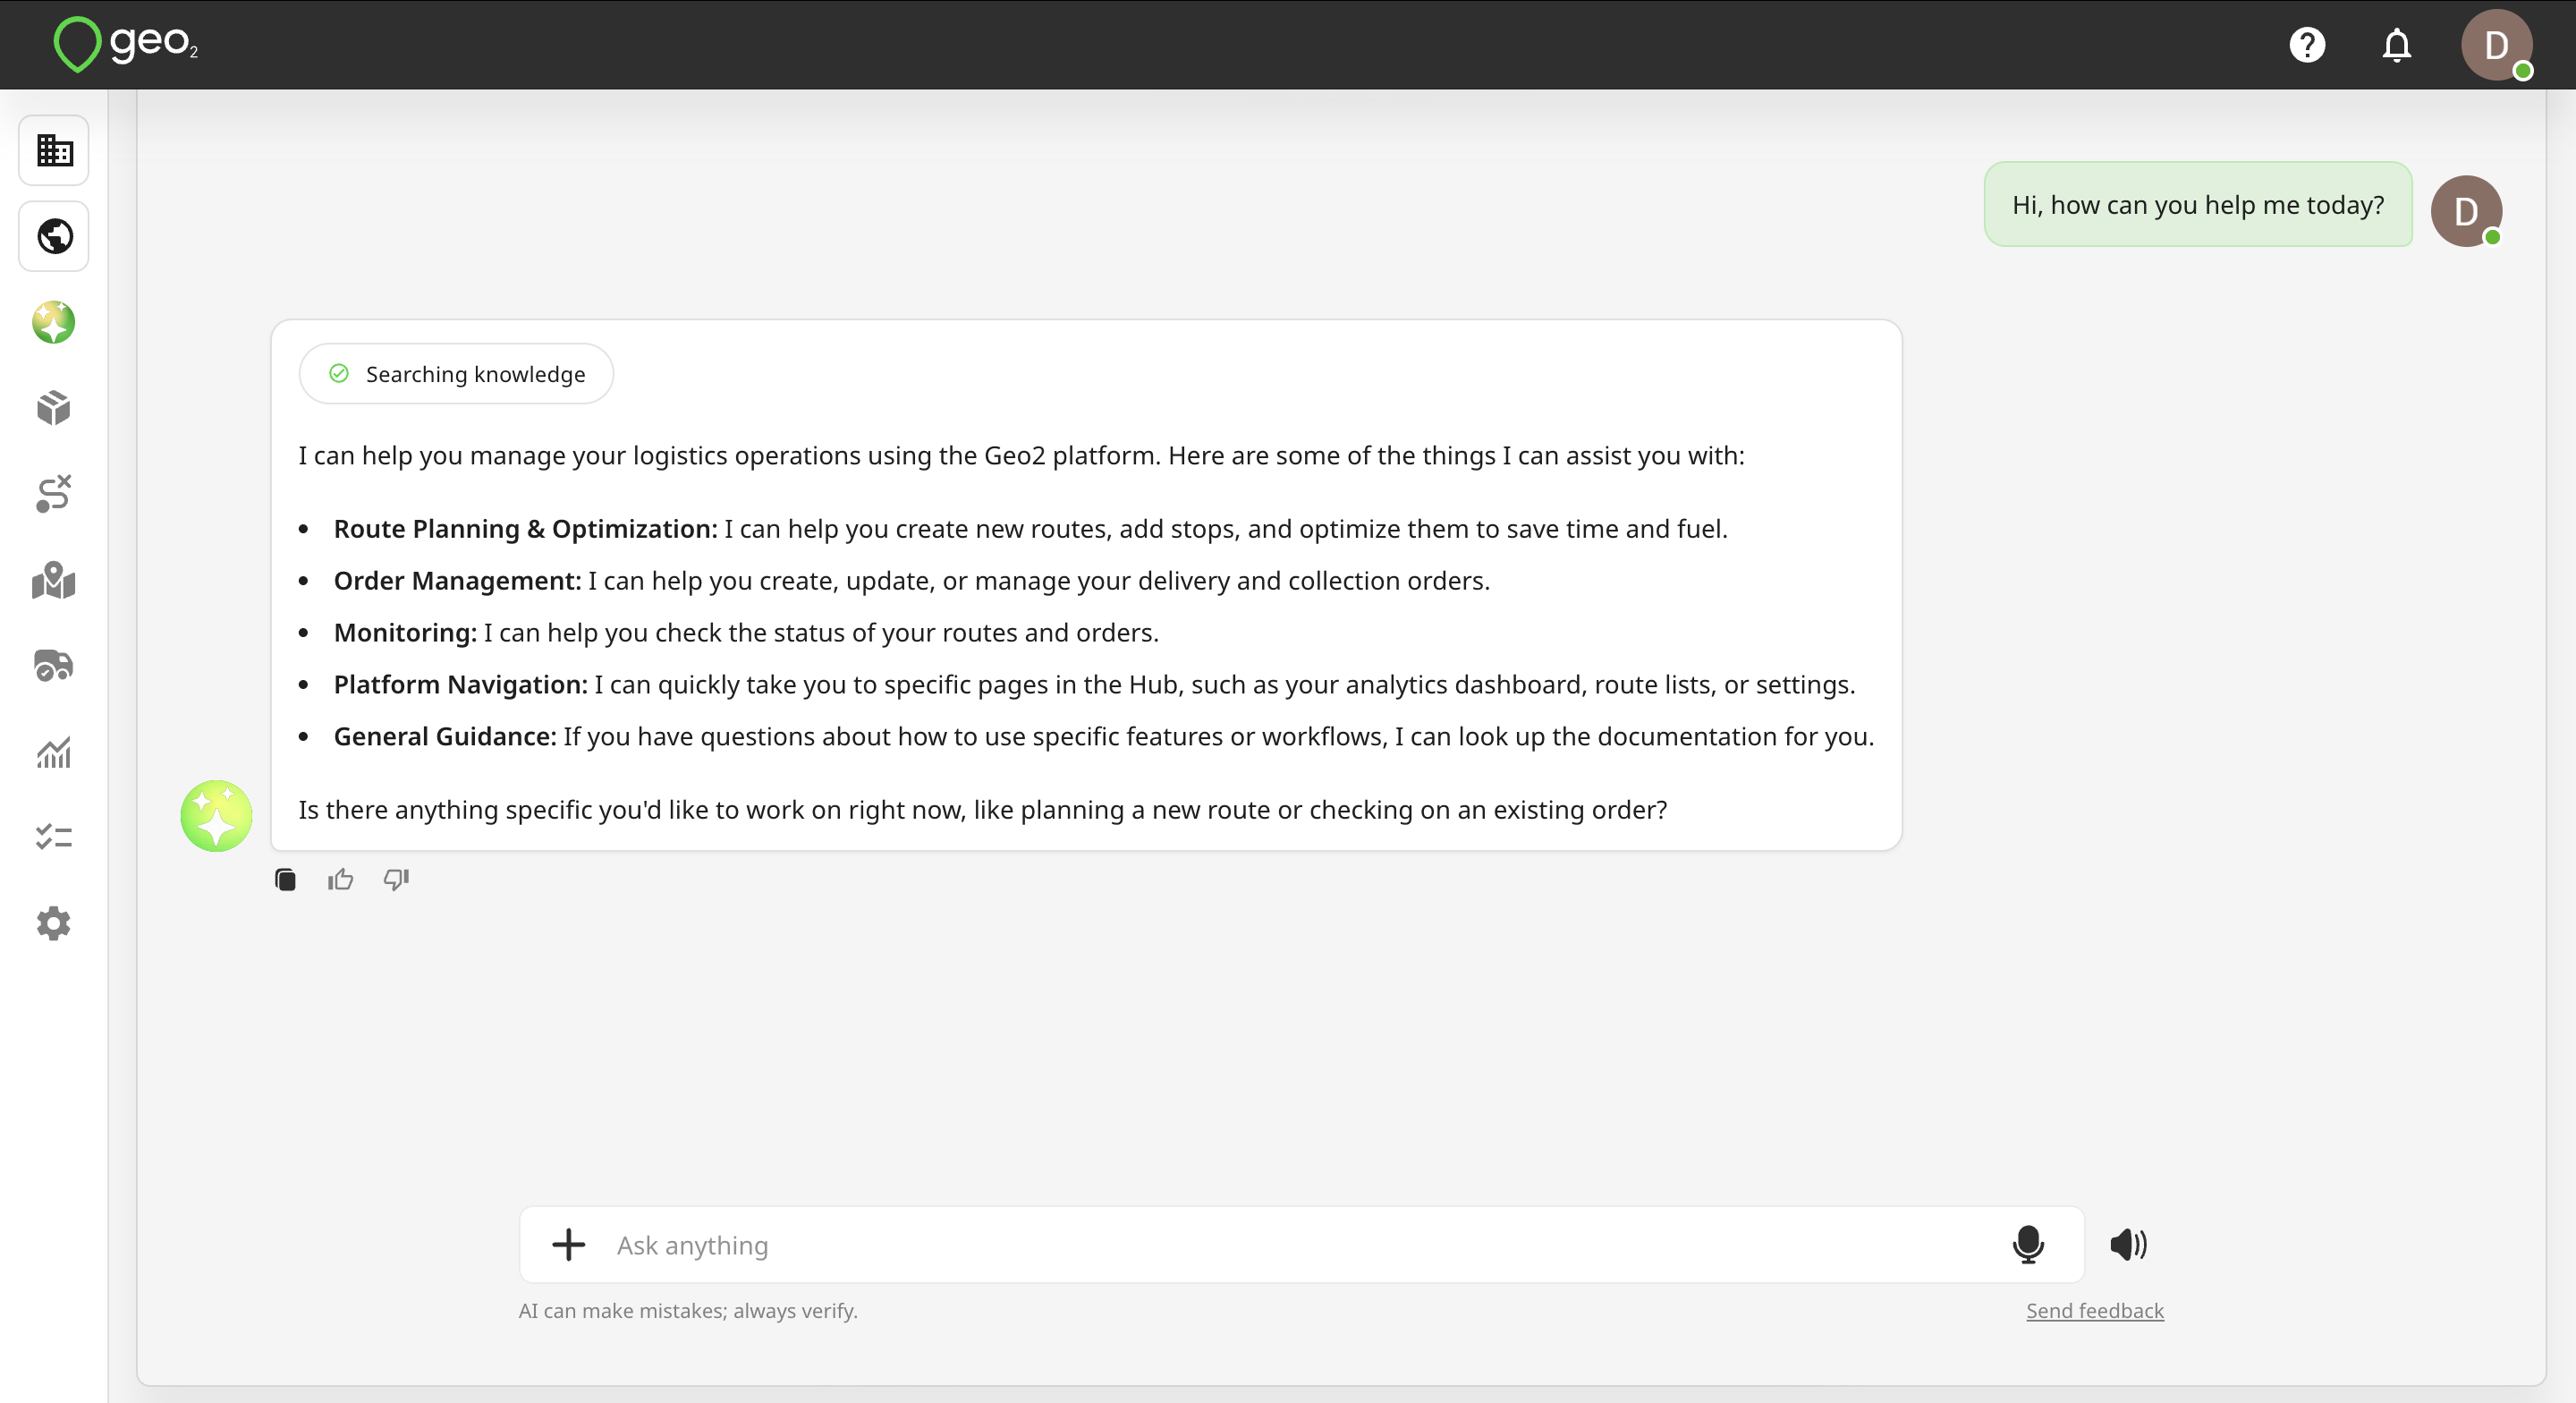Open the settings gear sidebar icon
Image resolution: width=2576 pixels, height=1403 pixels.
pos(54,923)
